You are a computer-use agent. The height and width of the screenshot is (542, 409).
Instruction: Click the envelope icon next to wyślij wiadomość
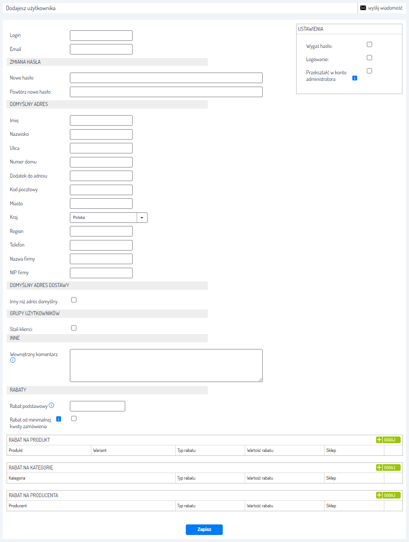[363, 8]
